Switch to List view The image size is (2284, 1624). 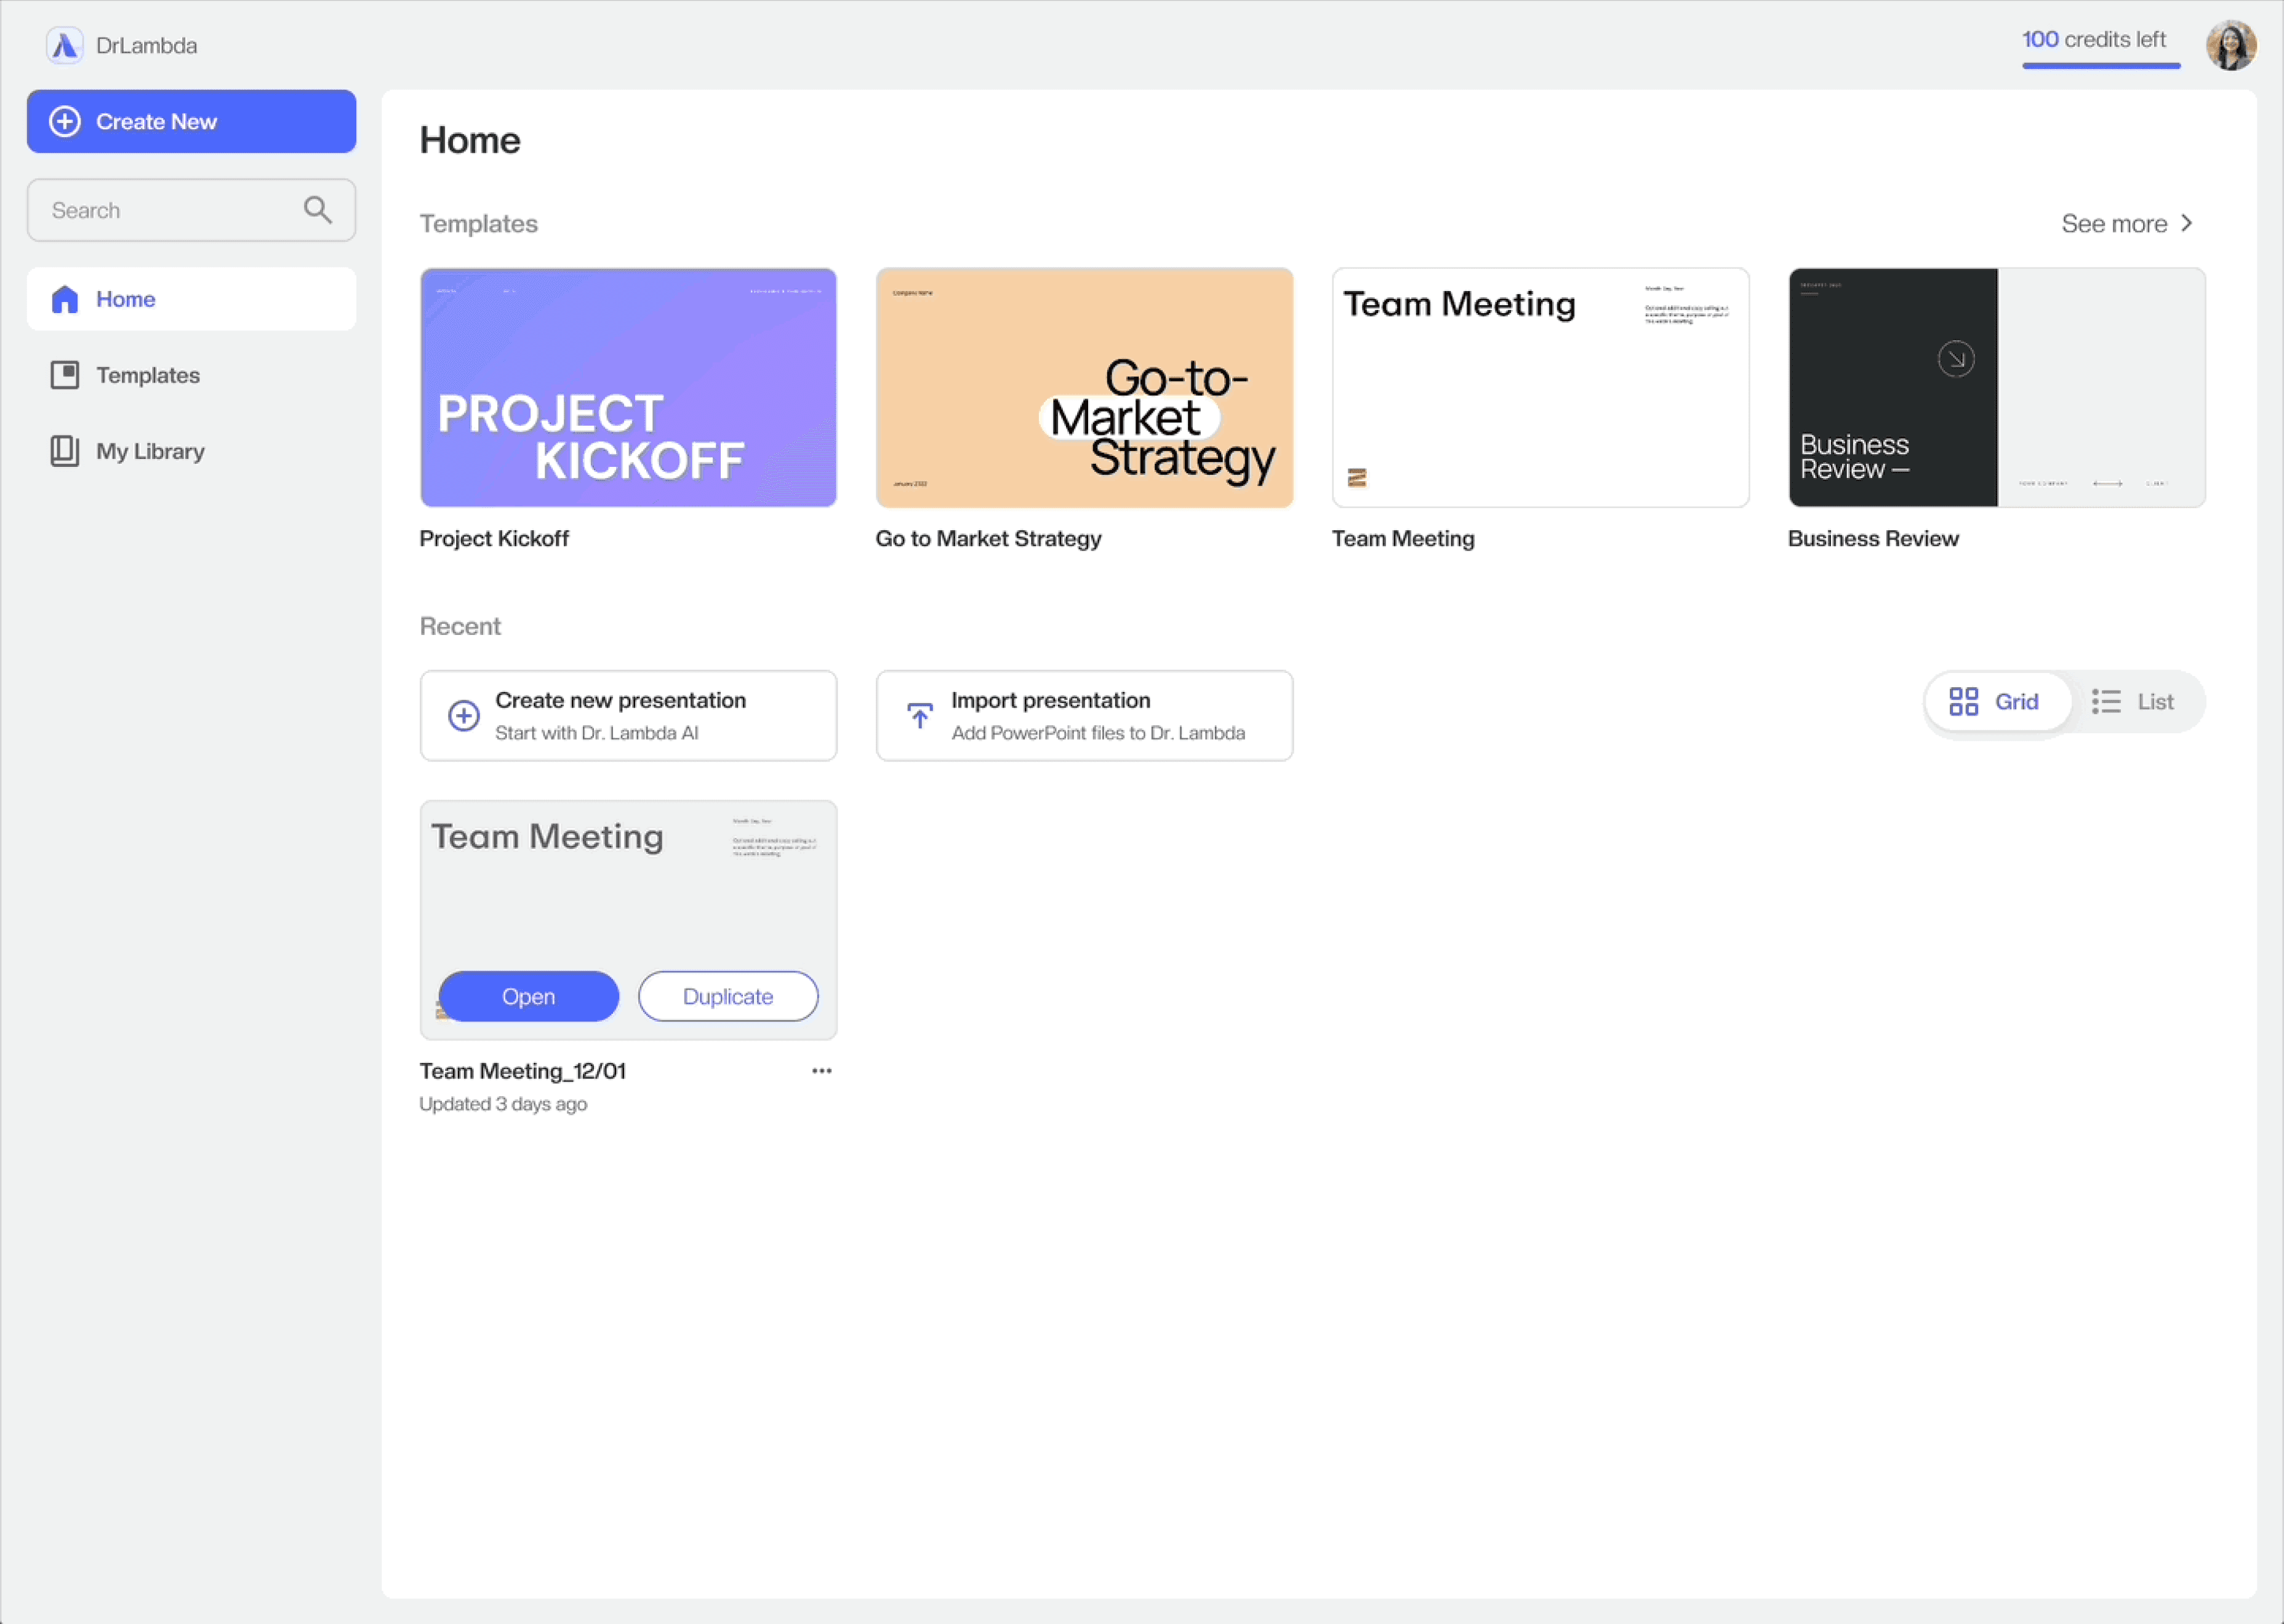[x=2134, y=702]
